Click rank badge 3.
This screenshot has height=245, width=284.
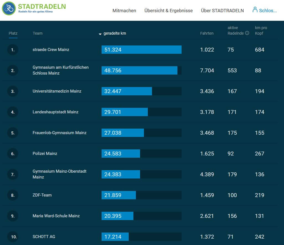pyautogui.click(x=13, y=91)
